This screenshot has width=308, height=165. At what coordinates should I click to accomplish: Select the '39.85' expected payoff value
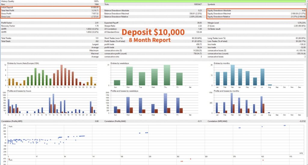tap(200, 23)
